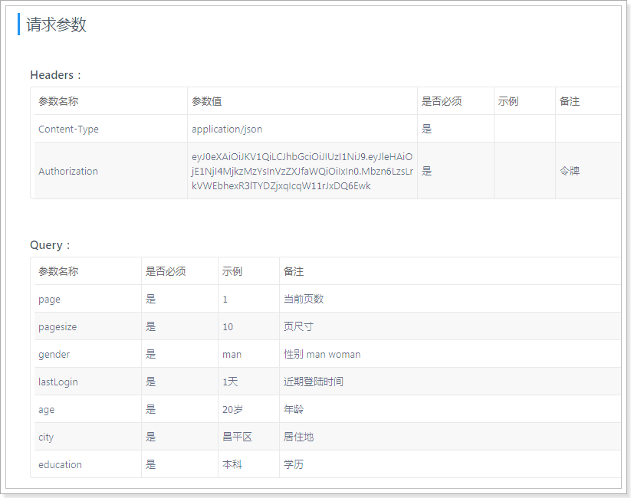
Task: Click the 性别 man woman remark
Action: pos(322,355)
